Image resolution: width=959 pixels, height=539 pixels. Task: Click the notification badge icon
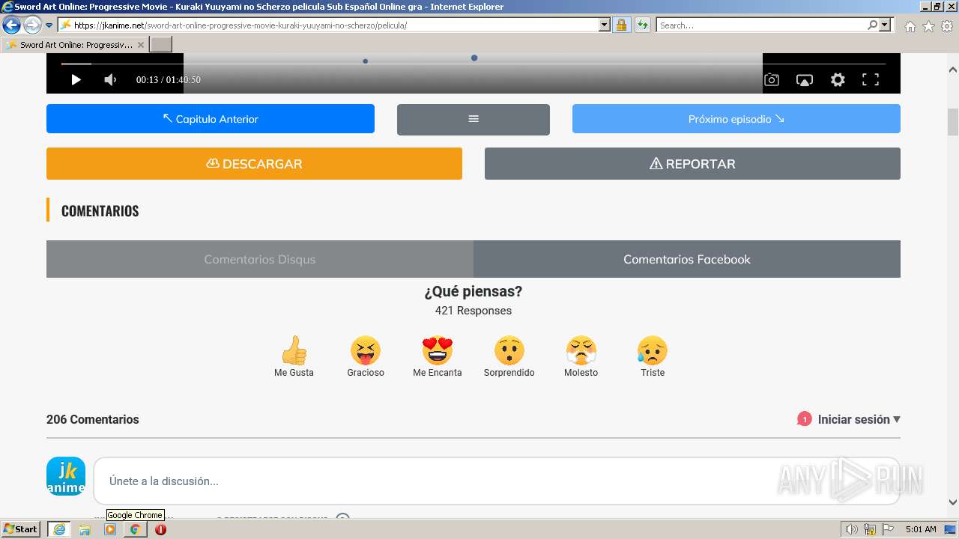click(804, 419)
